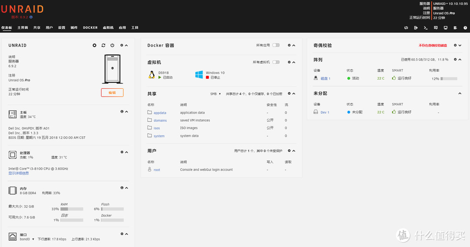
Task: Collapse the 内存 section
Action: coord(127,188)
